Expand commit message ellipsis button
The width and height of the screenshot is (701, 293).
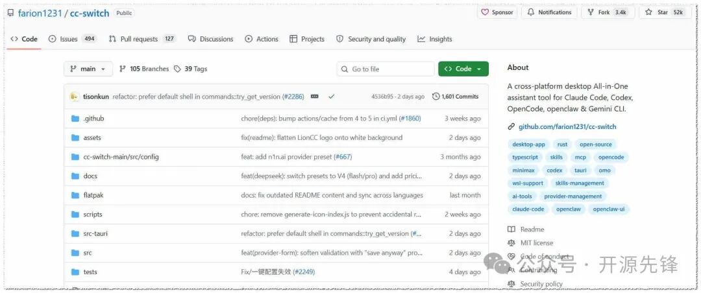[x=315, y=97]
